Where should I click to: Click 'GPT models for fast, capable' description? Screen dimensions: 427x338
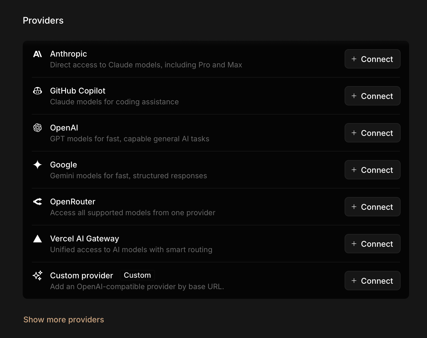(x=130, y=139)
